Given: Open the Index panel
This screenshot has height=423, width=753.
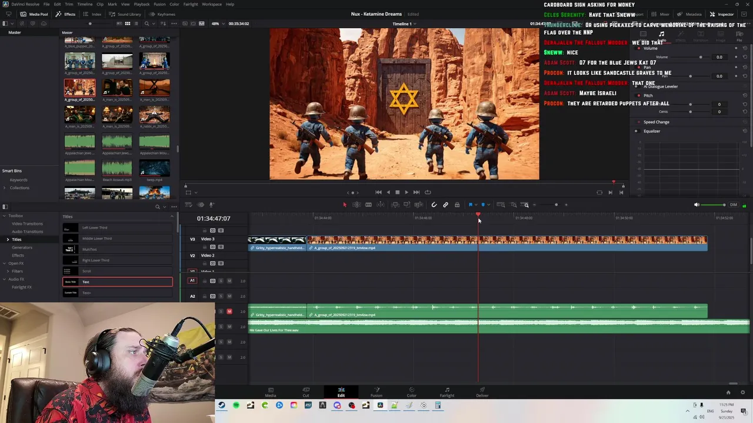Looking at the screenshot, I should [92, 14].
